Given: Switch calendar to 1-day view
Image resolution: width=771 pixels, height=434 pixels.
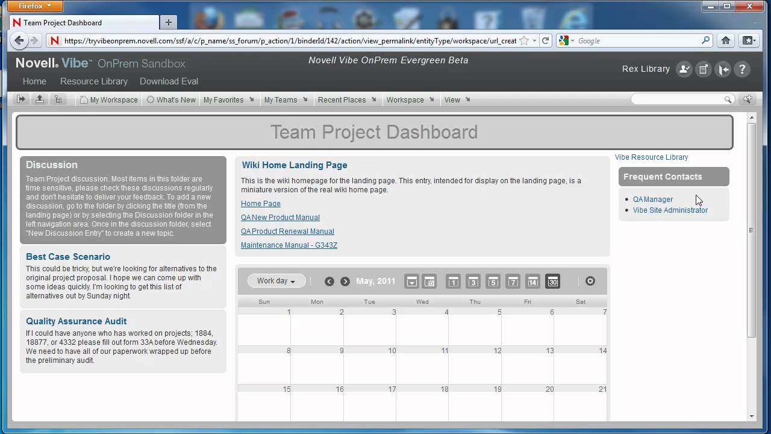Looking at the screenshot, I should [454, 281].
